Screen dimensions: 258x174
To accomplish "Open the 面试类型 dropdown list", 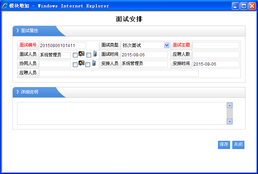I will (x=167, y=45).
